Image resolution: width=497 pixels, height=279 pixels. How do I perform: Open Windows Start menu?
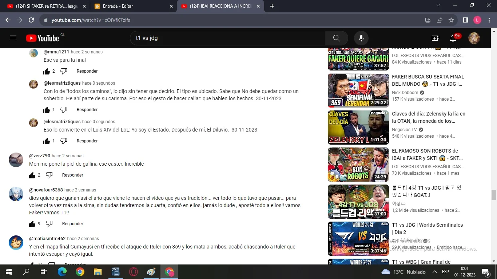pos(9,272)
